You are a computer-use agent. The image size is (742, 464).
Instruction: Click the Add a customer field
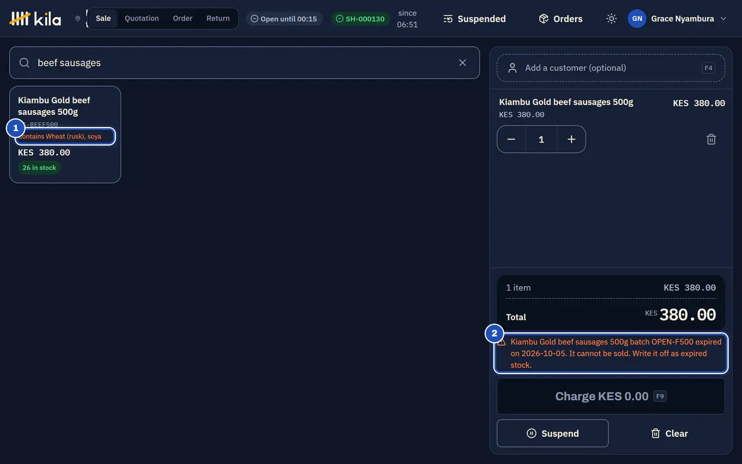[x=611, y=68]
